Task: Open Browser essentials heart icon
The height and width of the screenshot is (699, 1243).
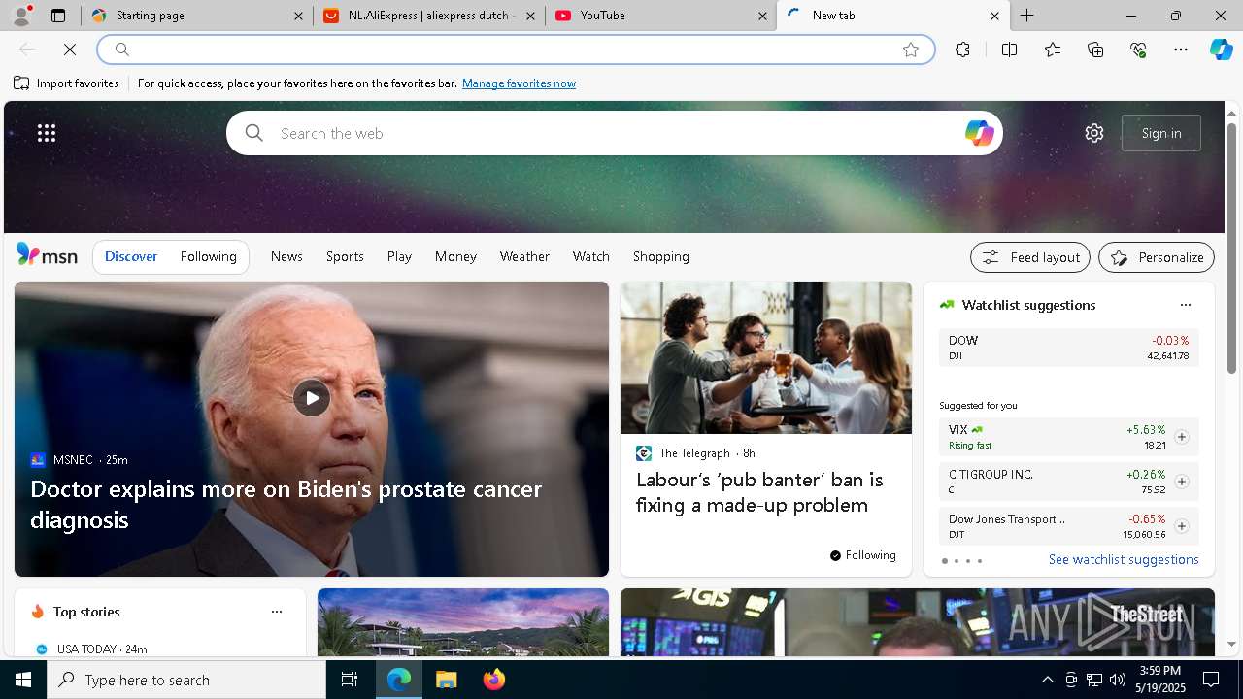Action: (x=1138, y=50)
